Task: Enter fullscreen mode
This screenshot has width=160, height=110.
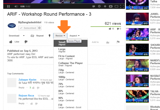Action: click(122, 6)
